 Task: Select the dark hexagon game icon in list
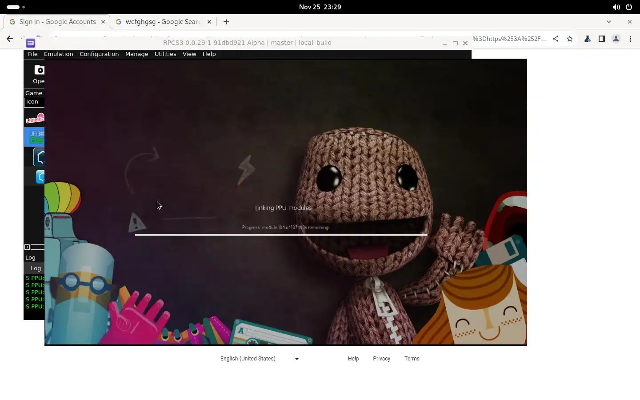pyautogui.click(x=39, y=157)
